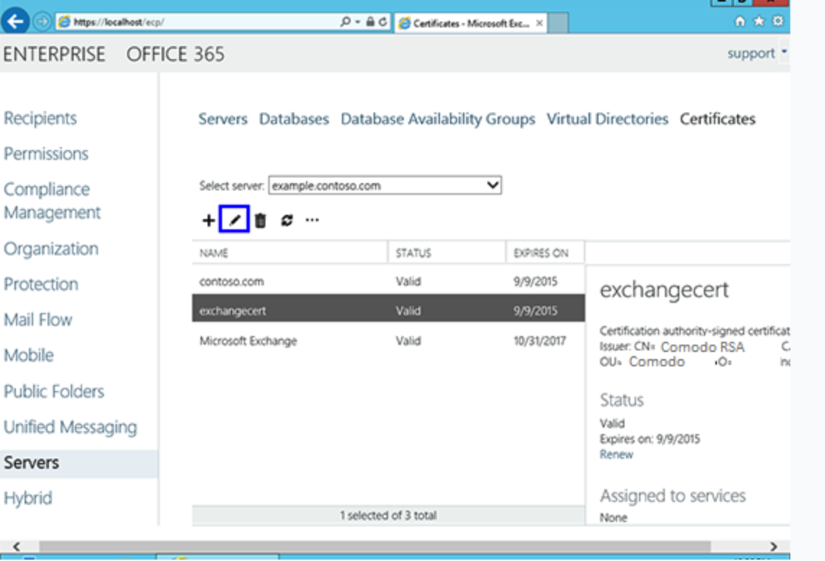Click the browser forward arrow button
Viewport: 825px width, 561px height.
pyautogui.click(x=42, y=22)
